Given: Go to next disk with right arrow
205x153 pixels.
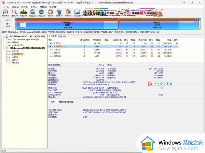Looking at the screenshot, I should coord(9,20).
